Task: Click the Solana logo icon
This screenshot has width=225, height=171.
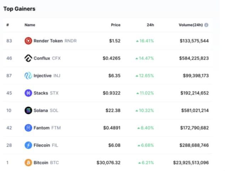Action: pyautogui.click(x=28, y=110)
